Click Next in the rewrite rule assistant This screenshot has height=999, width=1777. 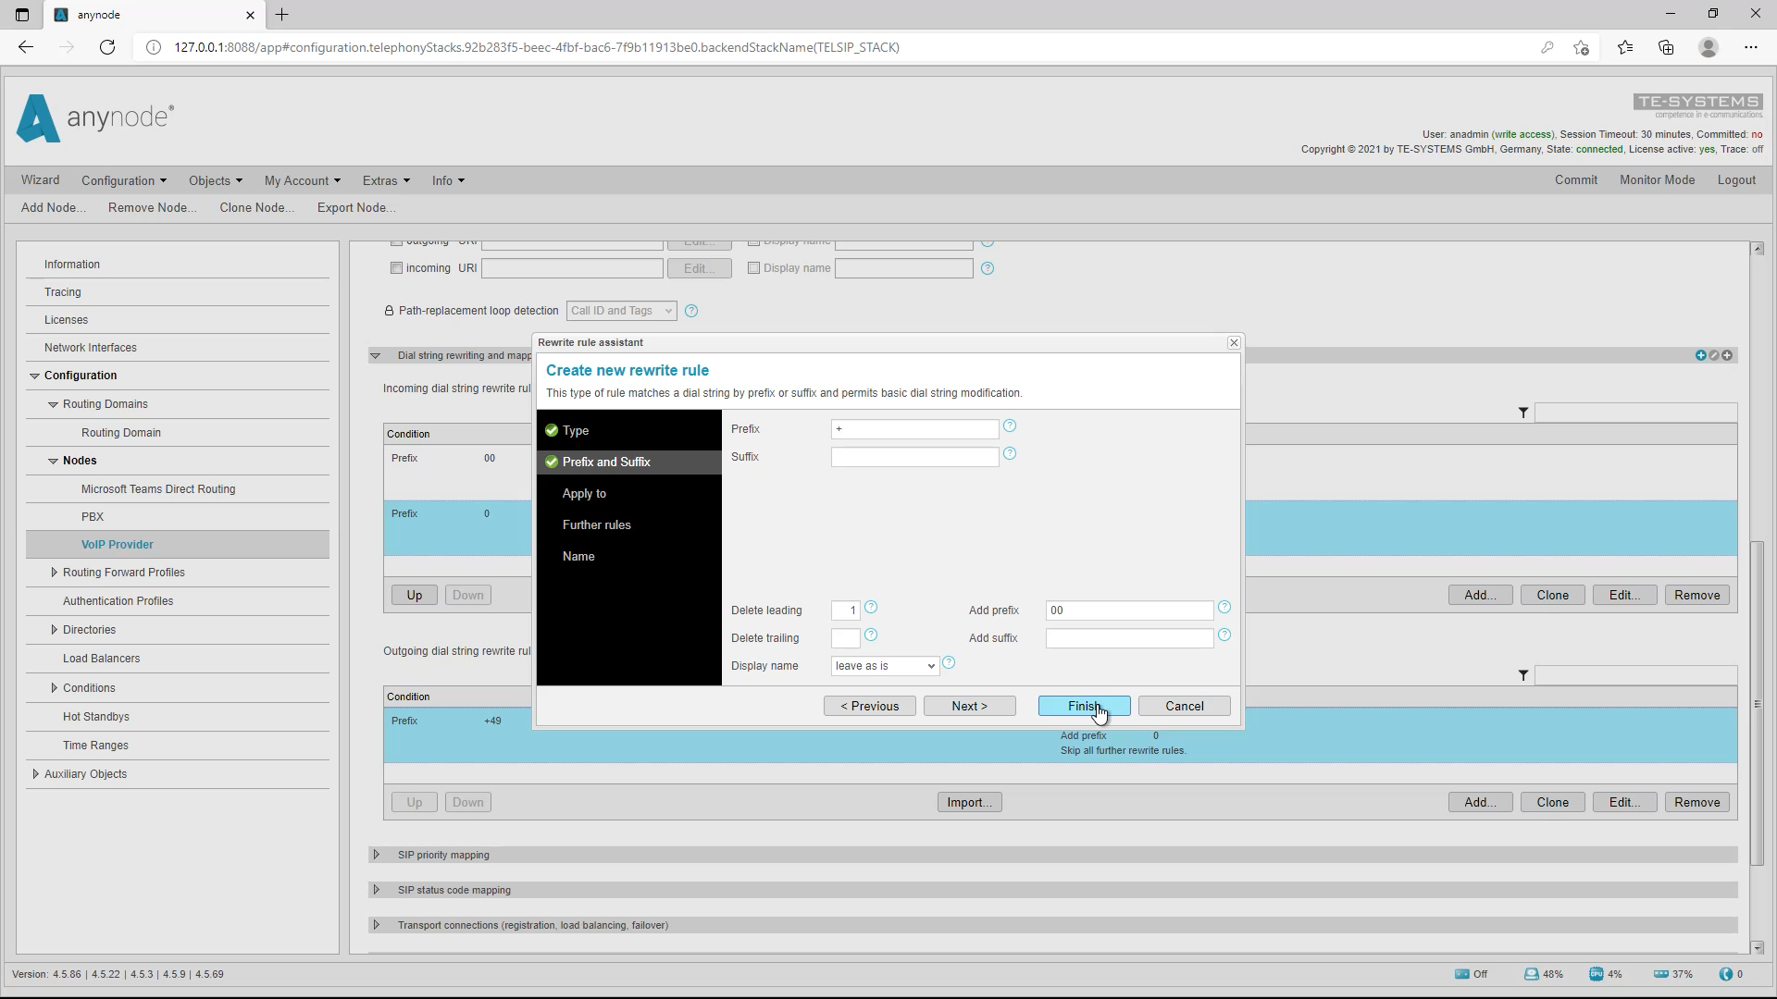coord(969,706)
